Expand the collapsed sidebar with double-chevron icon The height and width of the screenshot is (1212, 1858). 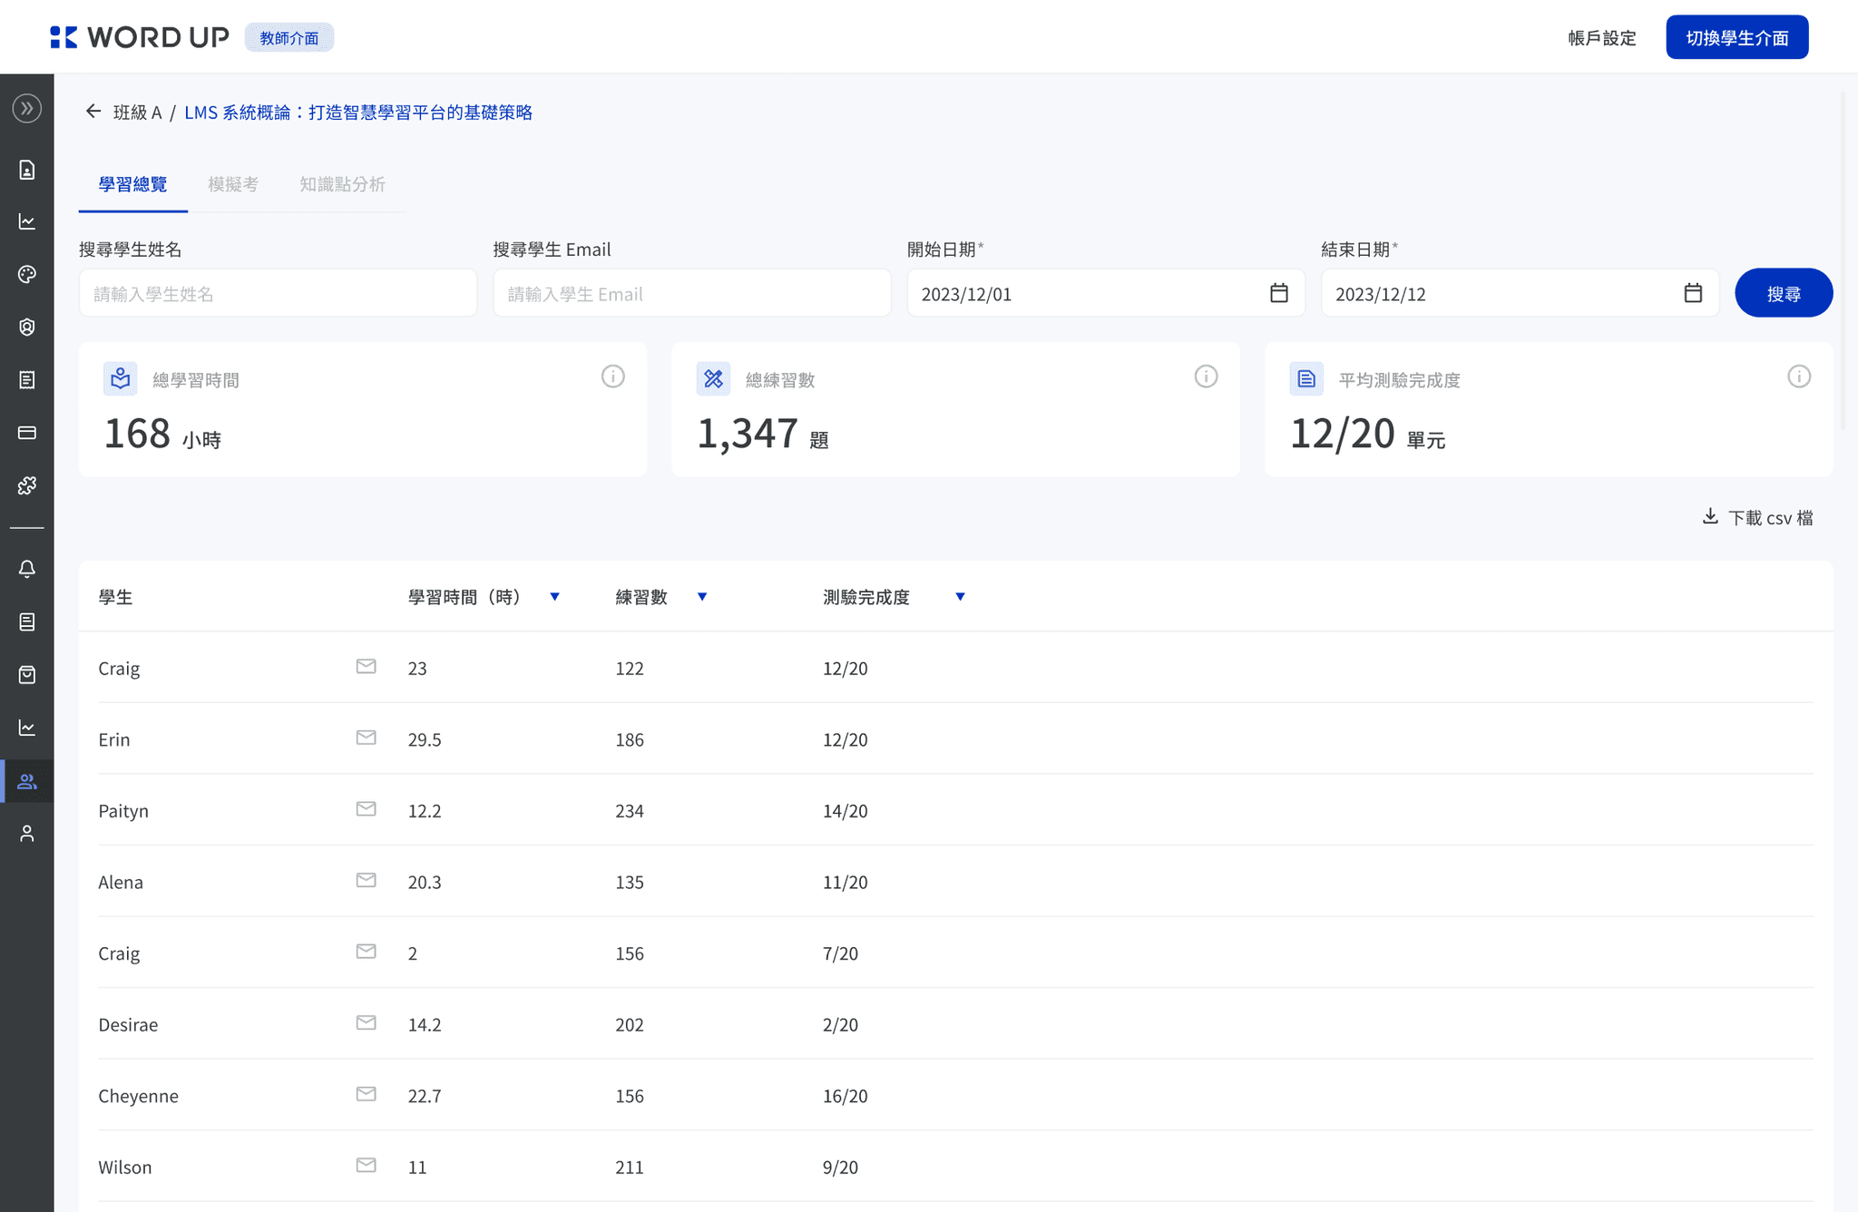[27, 109]
